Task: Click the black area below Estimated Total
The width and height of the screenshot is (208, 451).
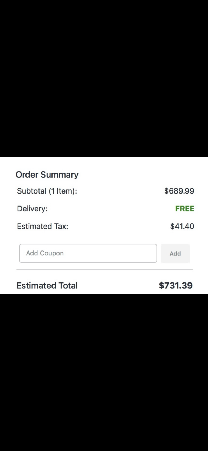Action: (104, 372)
